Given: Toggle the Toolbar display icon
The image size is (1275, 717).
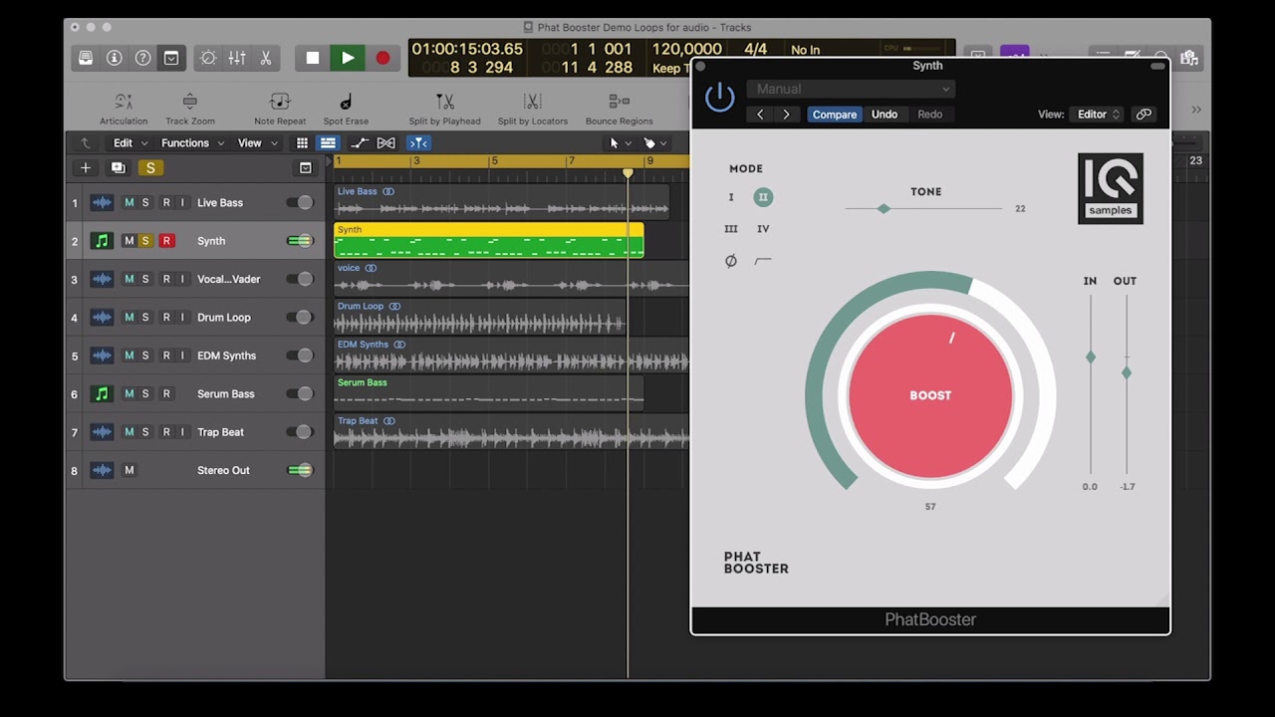Looking at the screenshot, I should pyautogui.click(x=171, y=58).
